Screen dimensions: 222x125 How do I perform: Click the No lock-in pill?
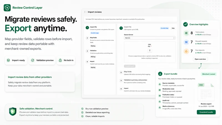pyautogui.click(x=66, y=60)
